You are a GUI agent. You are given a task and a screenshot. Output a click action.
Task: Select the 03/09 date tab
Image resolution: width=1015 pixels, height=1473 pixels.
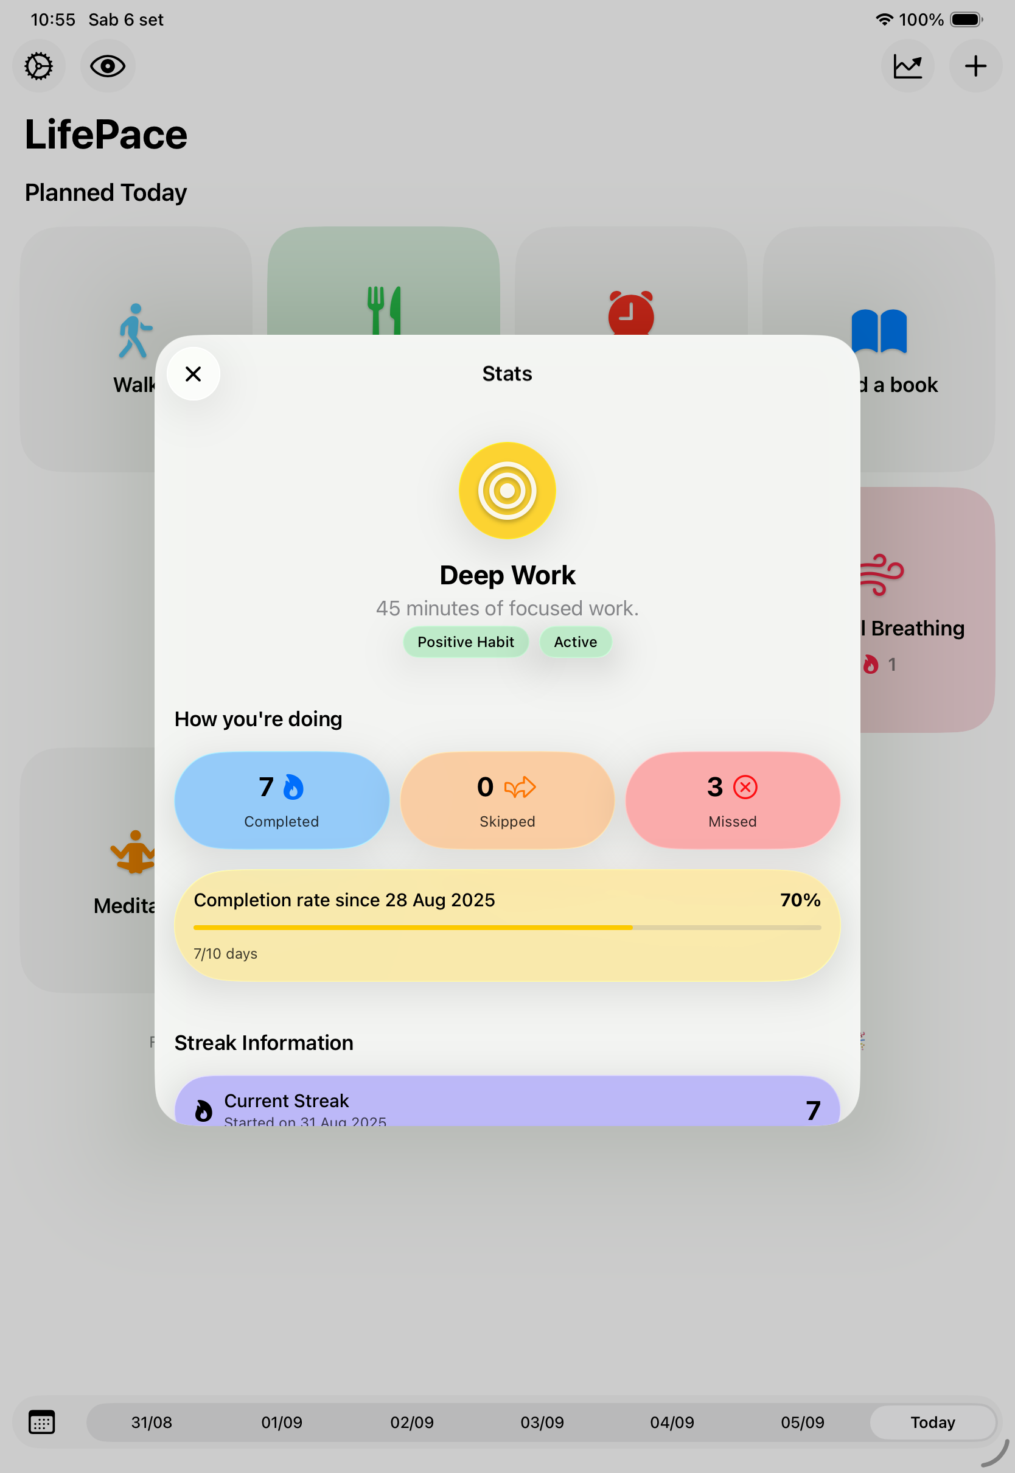[x=542, y=1422]
